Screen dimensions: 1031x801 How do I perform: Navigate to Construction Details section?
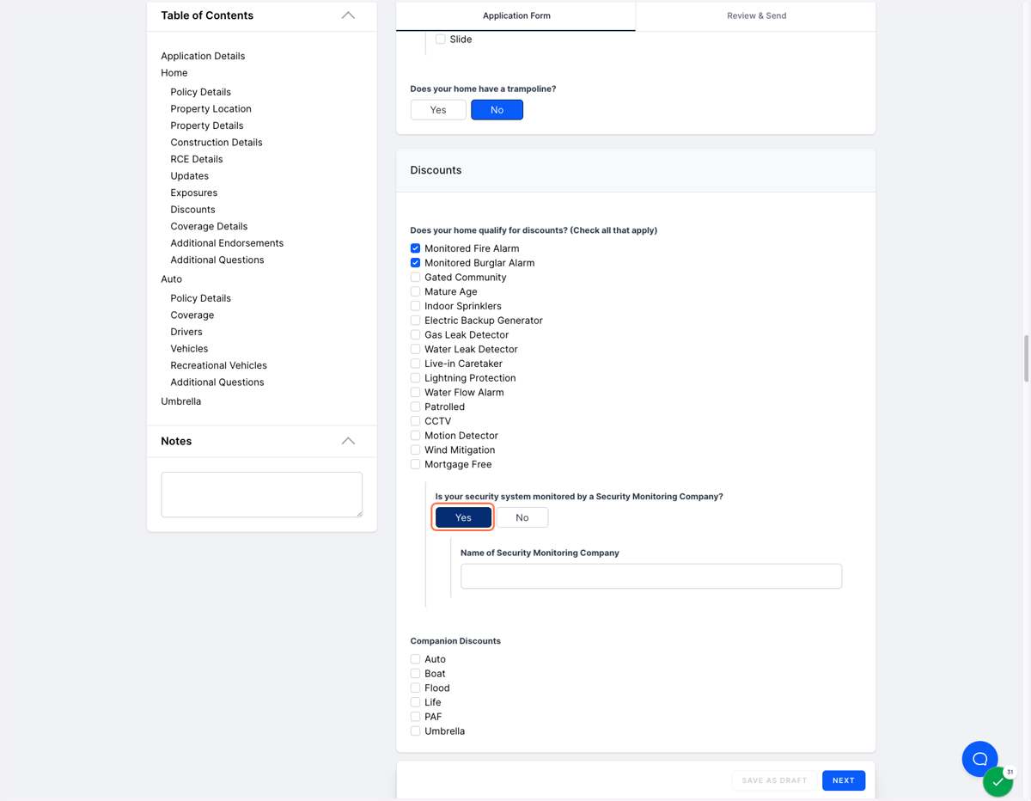point(216,143)
